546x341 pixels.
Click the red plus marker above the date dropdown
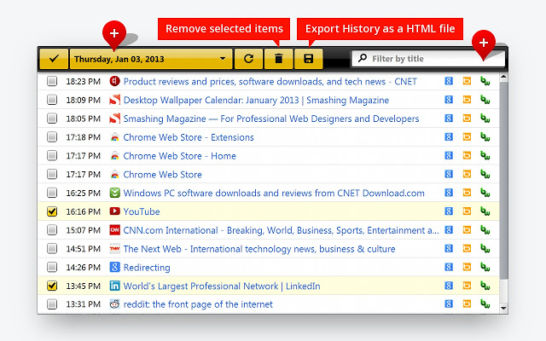(x=113, y=34)
